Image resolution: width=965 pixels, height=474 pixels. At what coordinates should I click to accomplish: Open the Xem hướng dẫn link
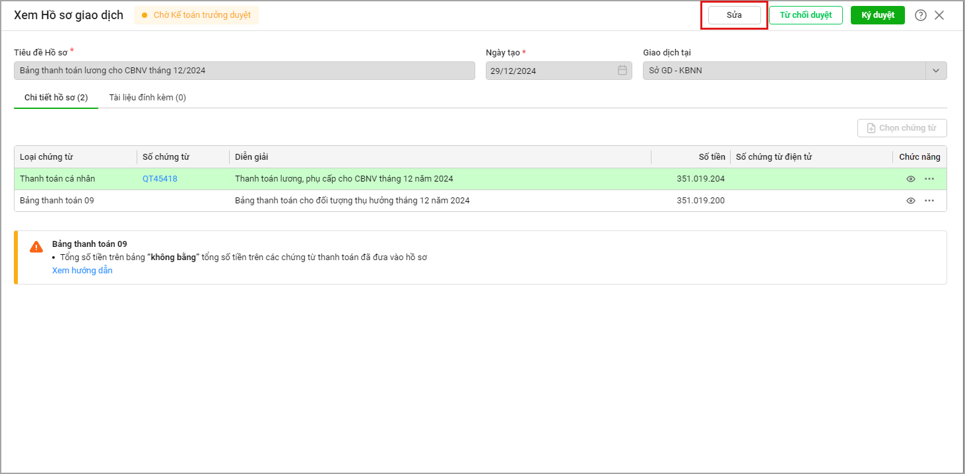click(82, 271)
